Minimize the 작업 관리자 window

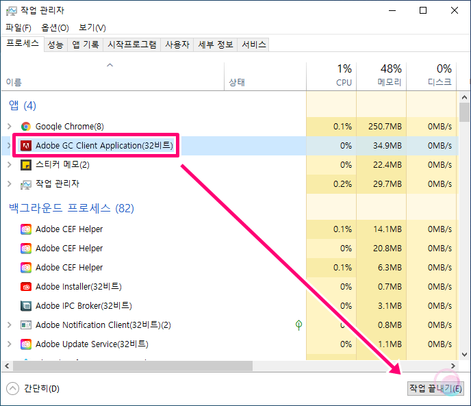point(392,11)
